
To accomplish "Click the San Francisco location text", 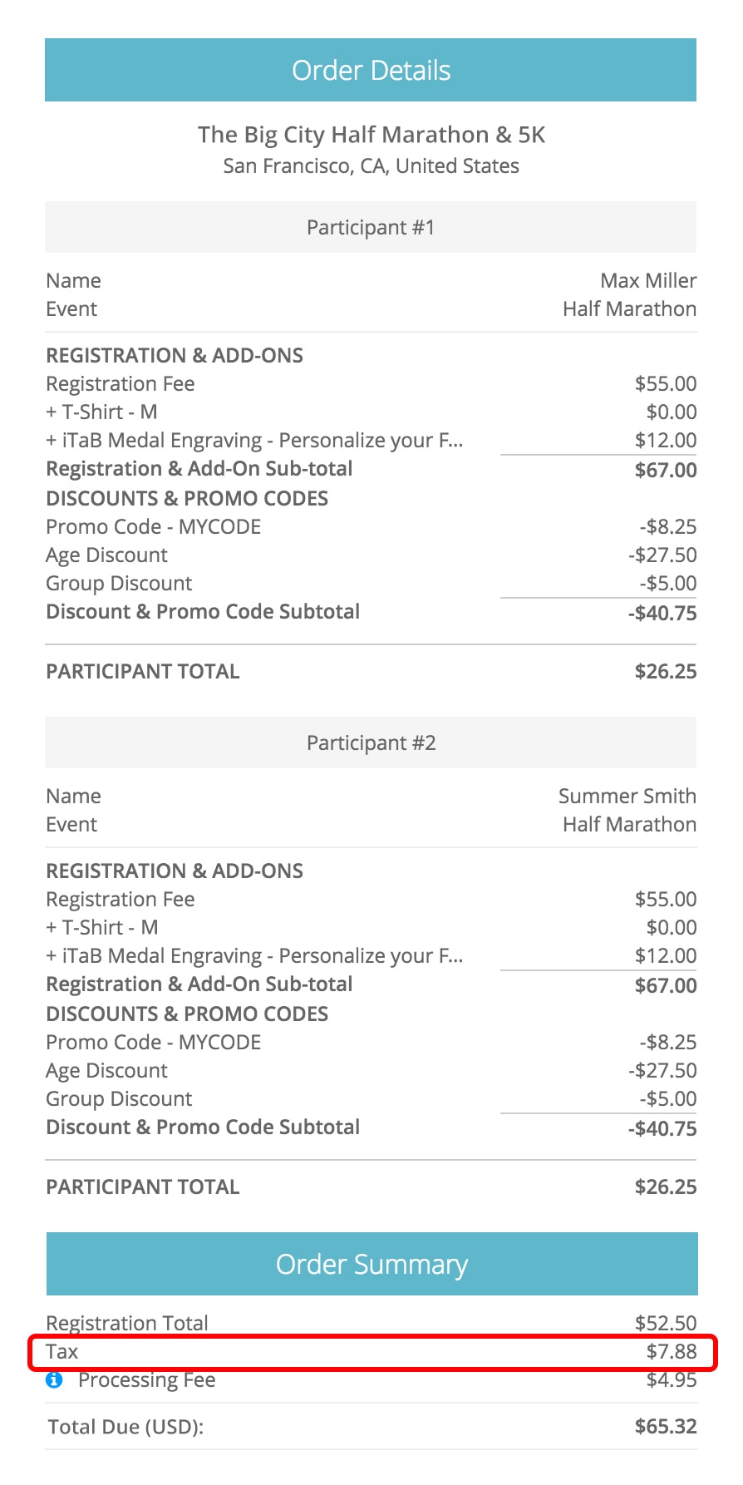I will coord(371,166).
